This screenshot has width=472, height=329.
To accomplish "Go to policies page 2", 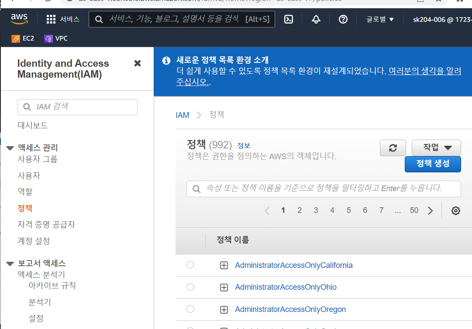I will [x=300, y=210].
